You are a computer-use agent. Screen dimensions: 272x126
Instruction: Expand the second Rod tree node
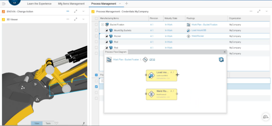pyautogui.click(x=107, y=48)
